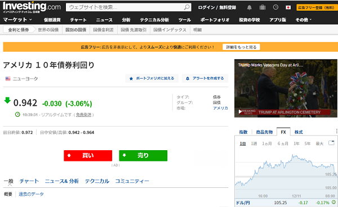Click the 無料登録 link

(x=228, y=7)
